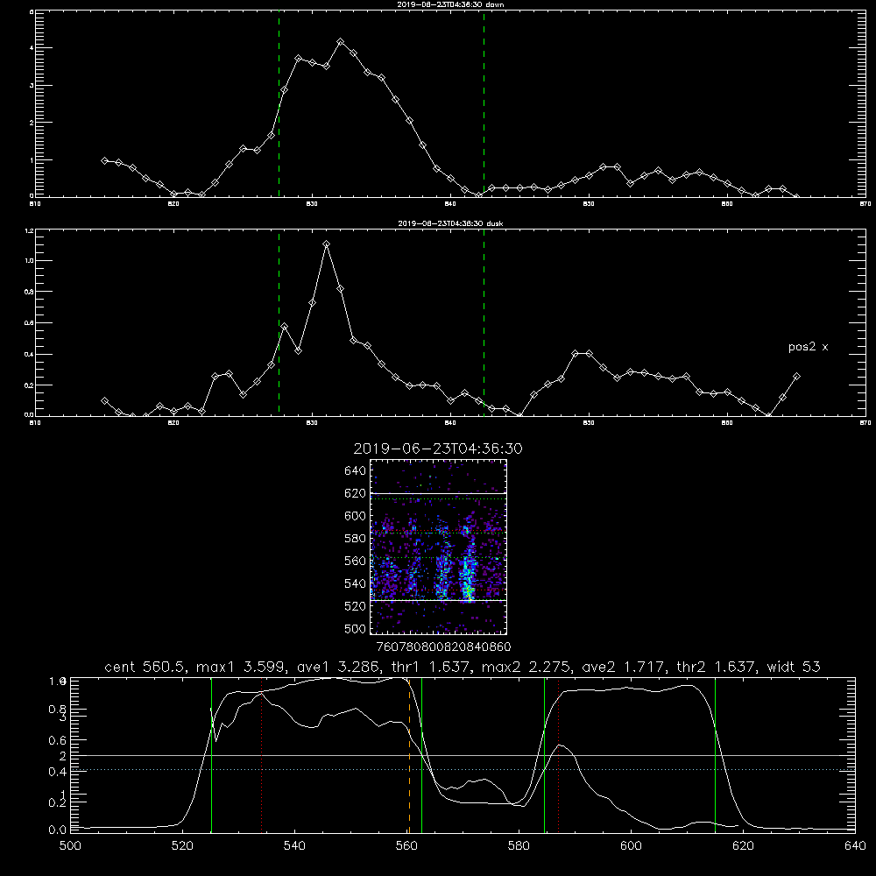Click the green vertical line near 563 in bottom plot
876x876 pixels.
pos(421,755)
